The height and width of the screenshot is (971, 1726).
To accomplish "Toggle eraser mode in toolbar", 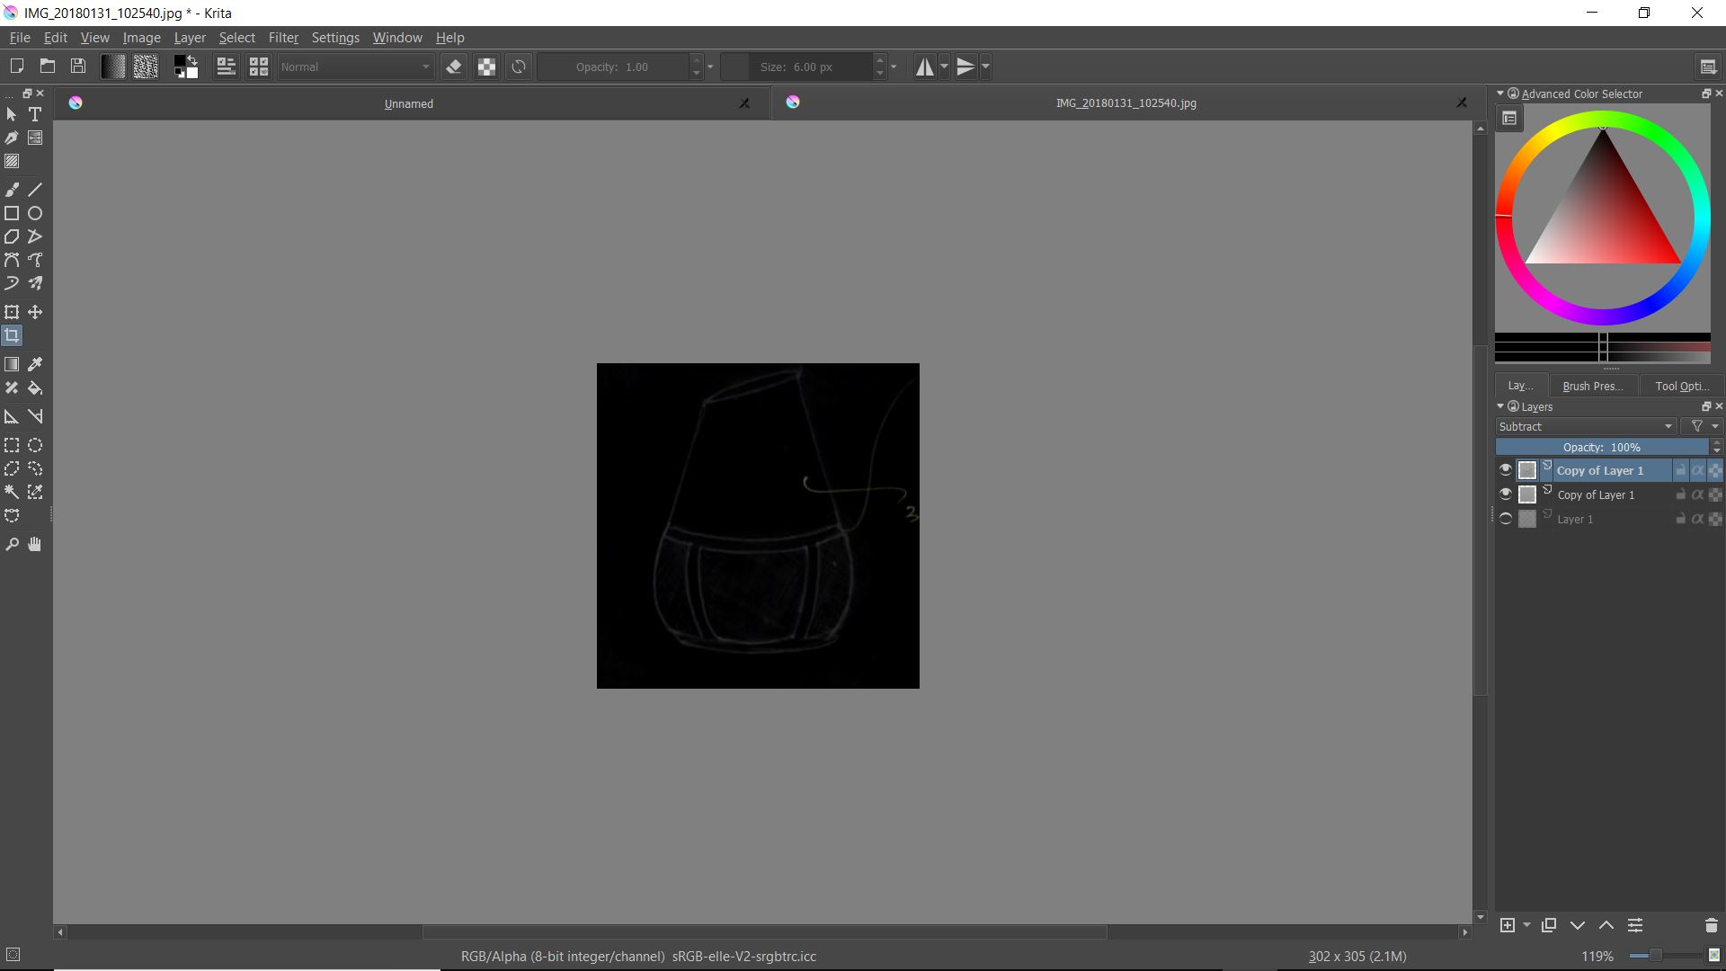I will 454,67.
